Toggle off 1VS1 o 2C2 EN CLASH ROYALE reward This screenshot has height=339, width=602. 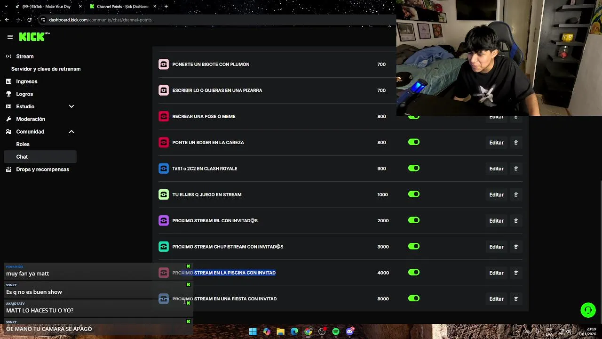413,168
